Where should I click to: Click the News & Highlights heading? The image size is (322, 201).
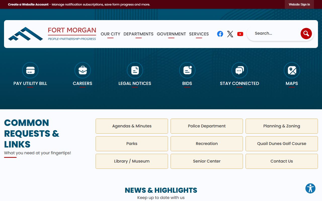pyautogui.click(x=161, y=190)
